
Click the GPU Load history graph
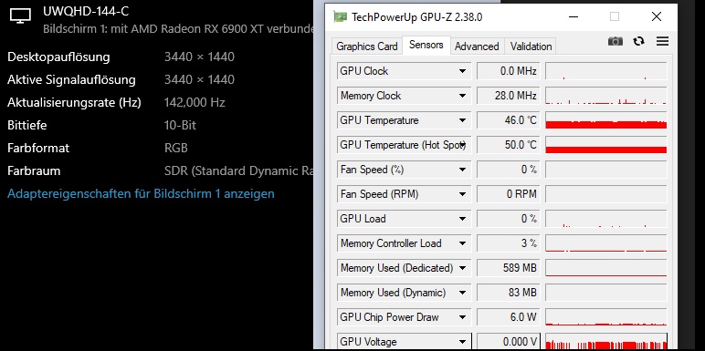tap(606, 219)
